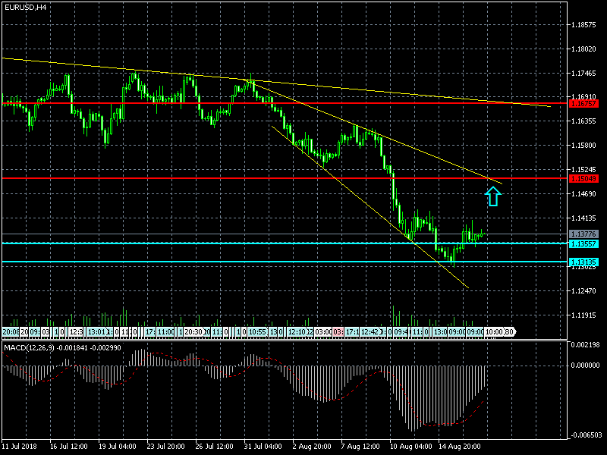The image size is (607, 455).
Task: Click the cyan up arrow on the chart
Action: (x=493, y=196)
